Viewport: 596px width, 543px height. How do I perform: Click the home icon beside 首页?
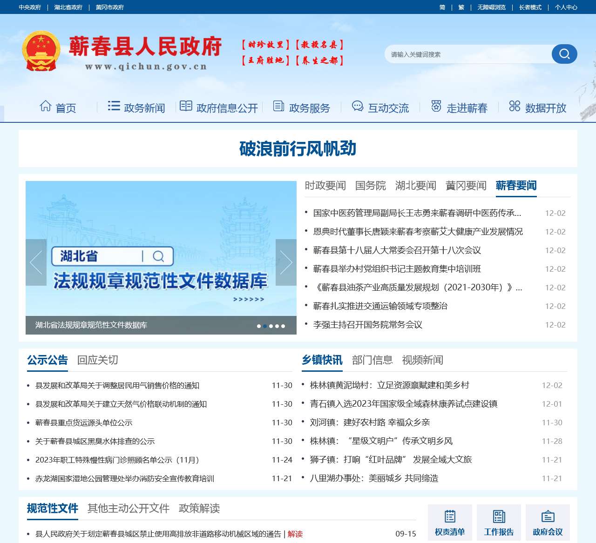pyautogui.click(x=45, y=106)
